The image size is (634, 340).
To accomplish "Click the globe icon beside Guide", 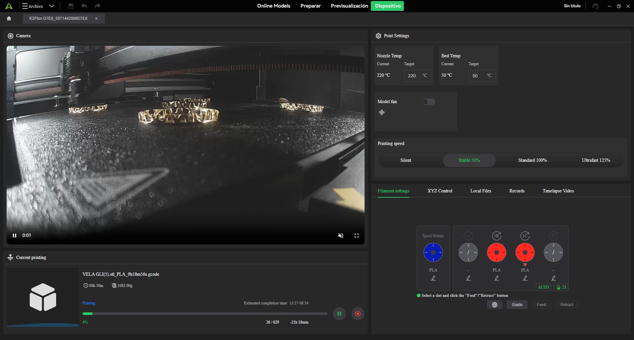I will [494, 305].
